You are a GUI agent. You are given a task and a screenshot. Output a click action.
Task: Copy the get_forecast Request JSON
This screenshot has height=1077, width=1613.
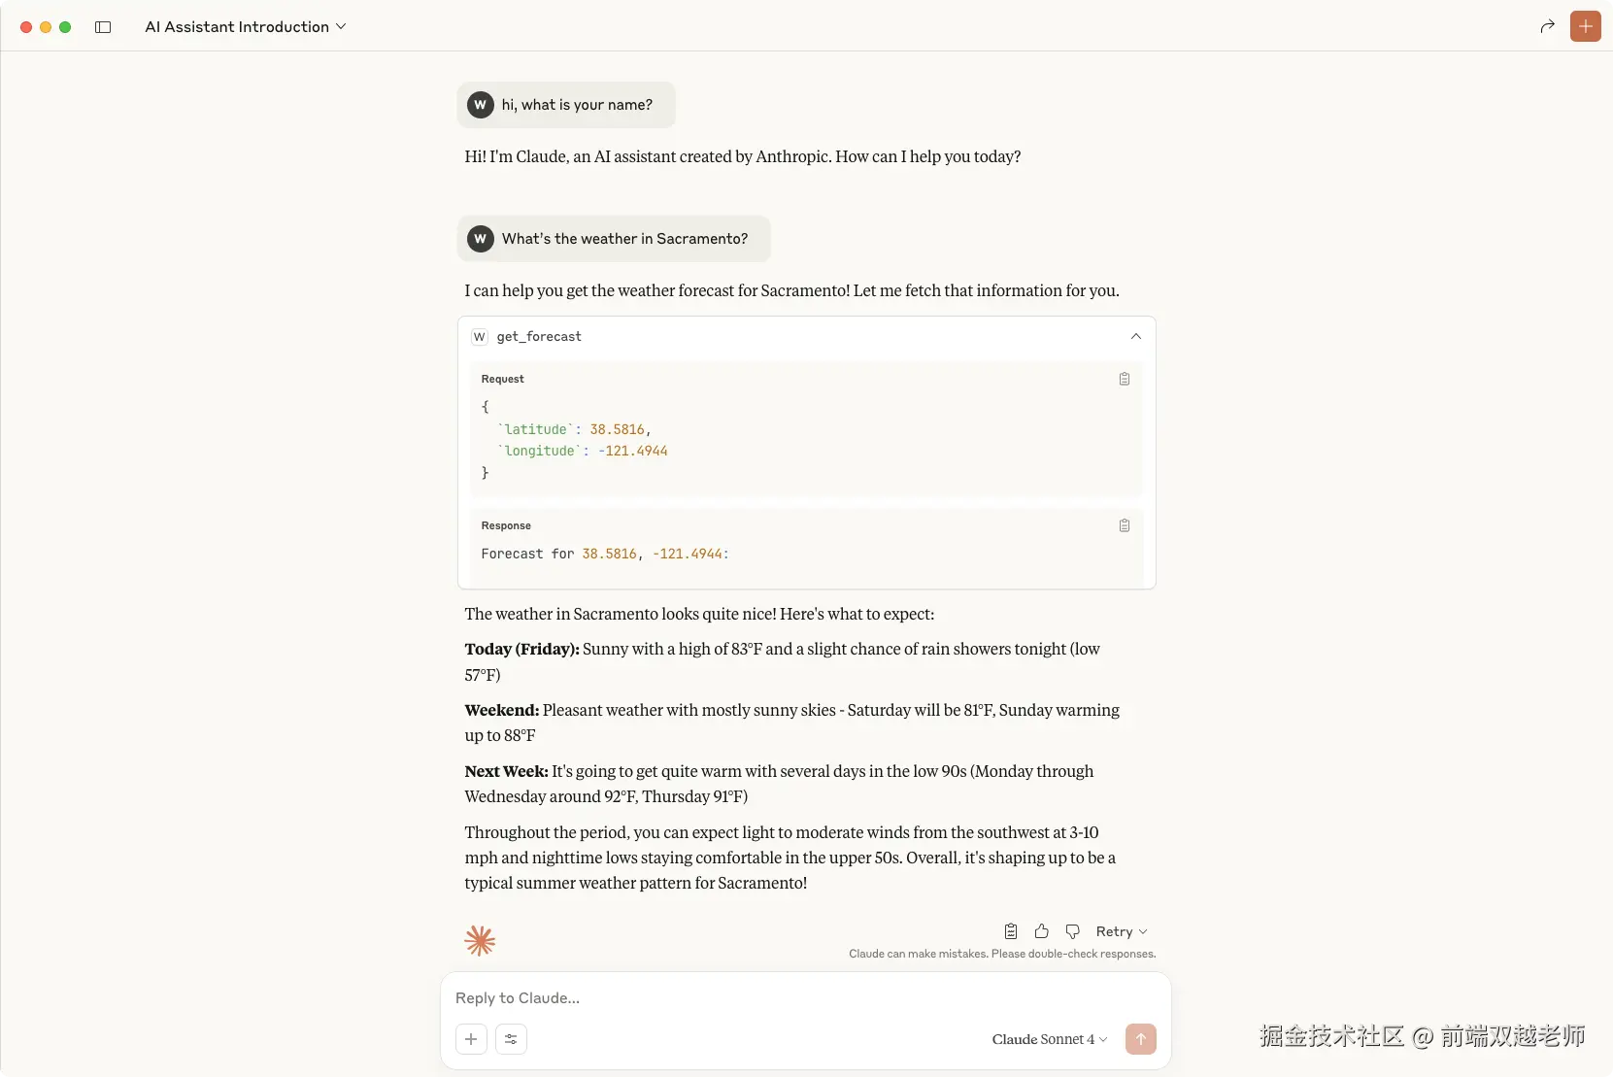tap(1124, 379)
